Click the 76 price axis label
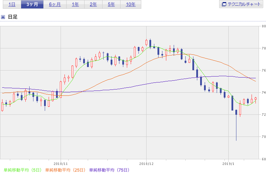 click(x=264, y=71)
